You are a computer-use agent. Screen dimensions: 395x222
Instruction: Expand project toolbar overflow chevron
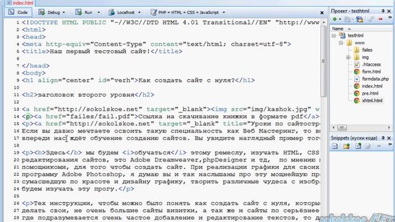[390, 18]
